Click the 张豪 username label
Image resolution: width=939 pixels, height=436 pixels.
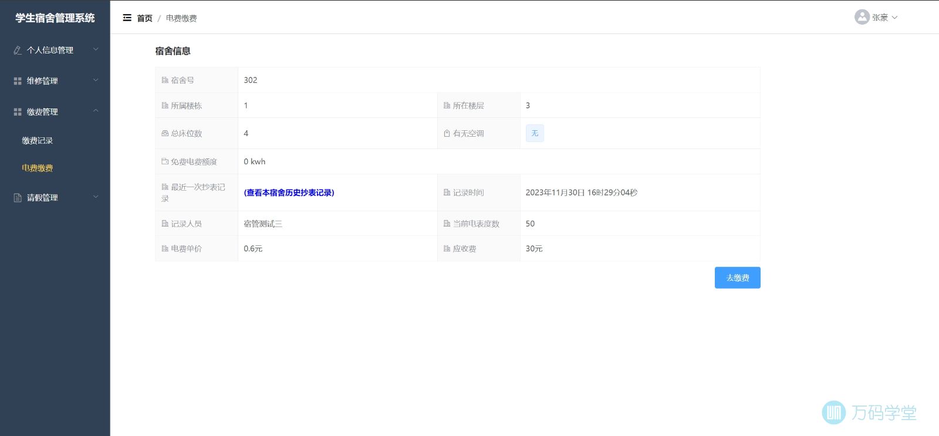point(880,18)
